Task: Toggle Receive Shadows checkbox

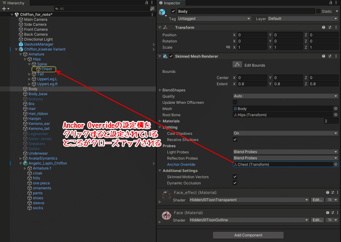Action: (x=235, y=139)
